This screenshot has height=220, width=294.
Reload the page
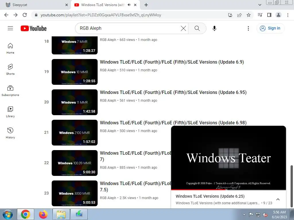coord(25,15)
